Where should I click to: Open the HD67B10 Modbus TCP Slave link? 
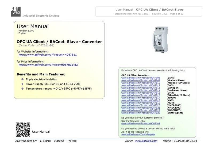141,83
